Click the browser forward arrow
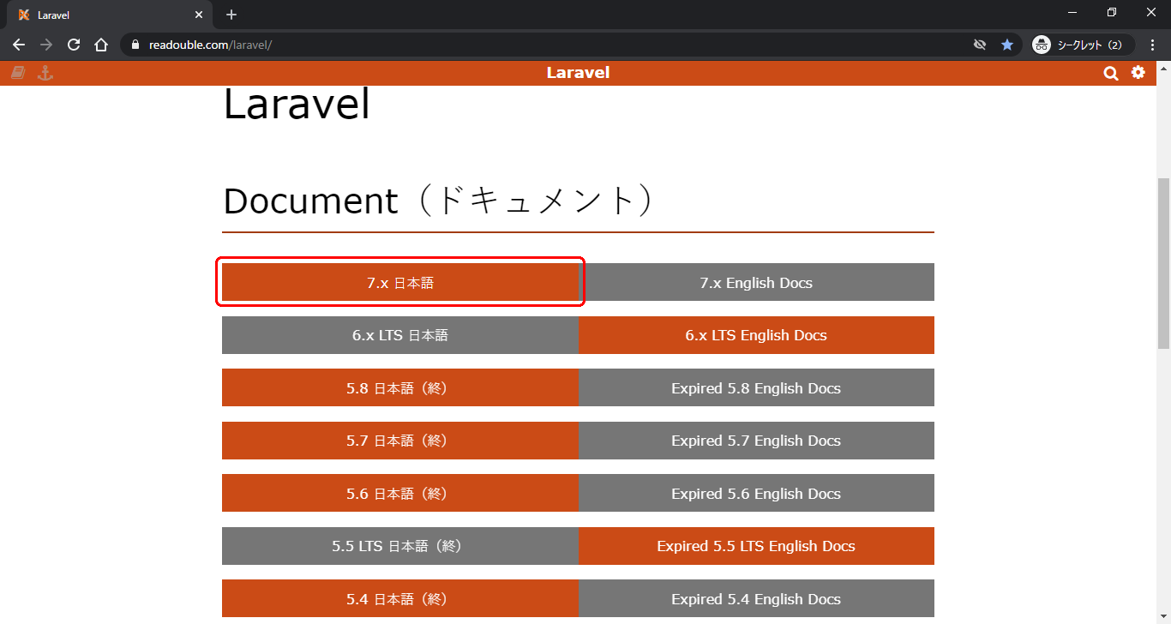1171x624 pixels. (46, 45)
